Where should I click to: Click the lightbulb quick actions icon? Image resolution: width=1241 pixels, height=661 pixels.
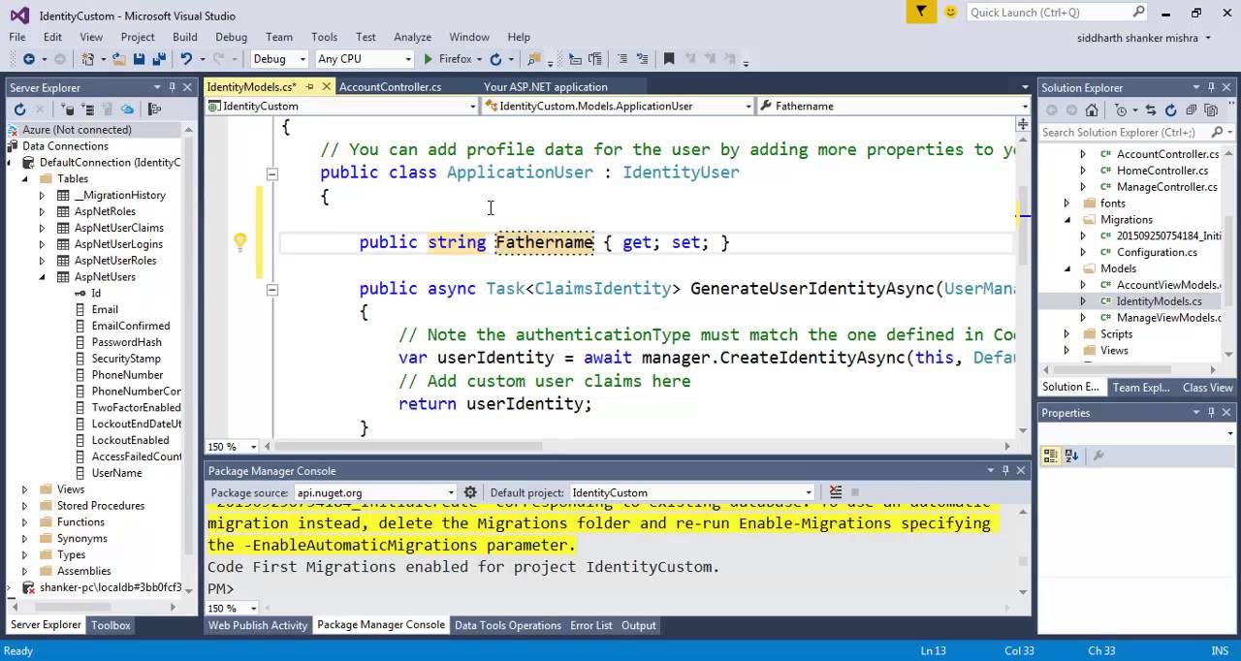click(x=239, y=242)
